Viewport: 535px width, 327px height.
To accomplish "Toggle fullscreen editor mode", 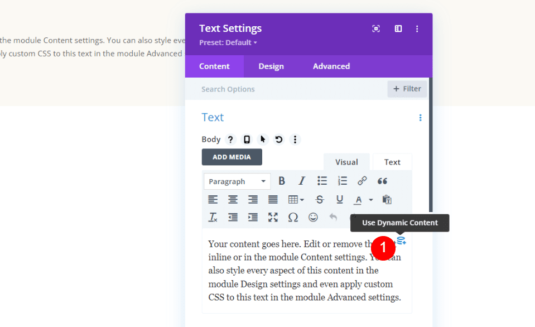I will (273, 218).
